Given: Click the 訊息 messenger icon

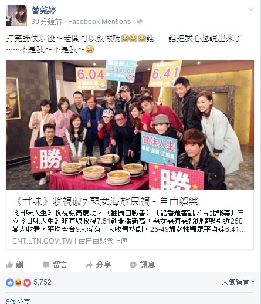Looking at the screenshot, I should tap(133, 265).
